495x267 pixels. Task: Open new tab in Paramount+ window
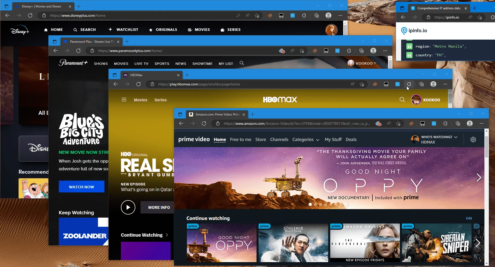pos(127,41)
